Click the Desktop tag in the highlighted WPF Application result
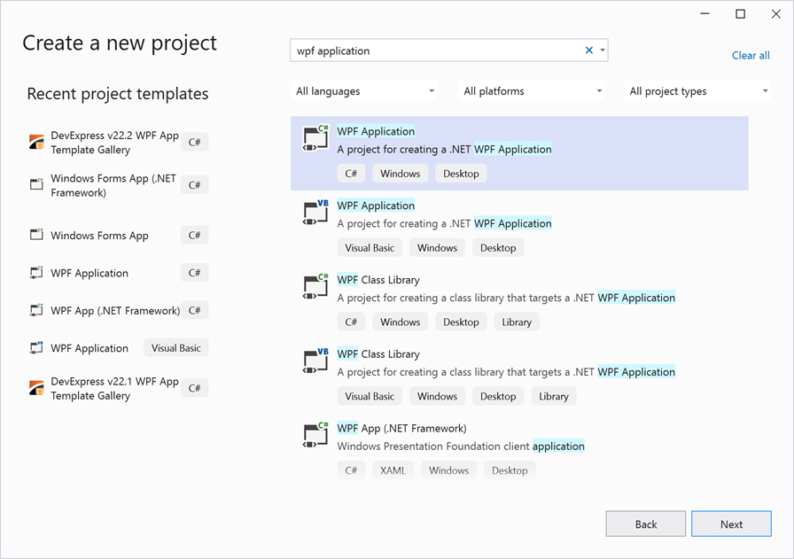Viewport: 794px width, 559px height. [461, 174]
